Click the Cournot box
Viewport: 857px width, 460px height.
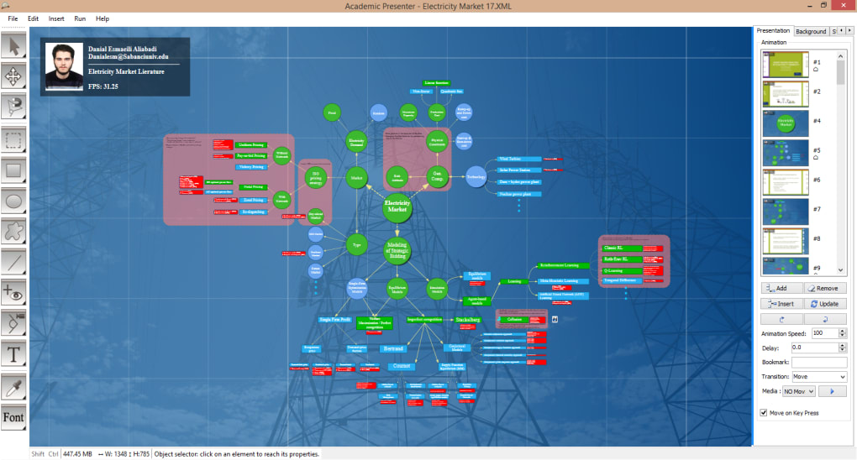tap(402, 366)
